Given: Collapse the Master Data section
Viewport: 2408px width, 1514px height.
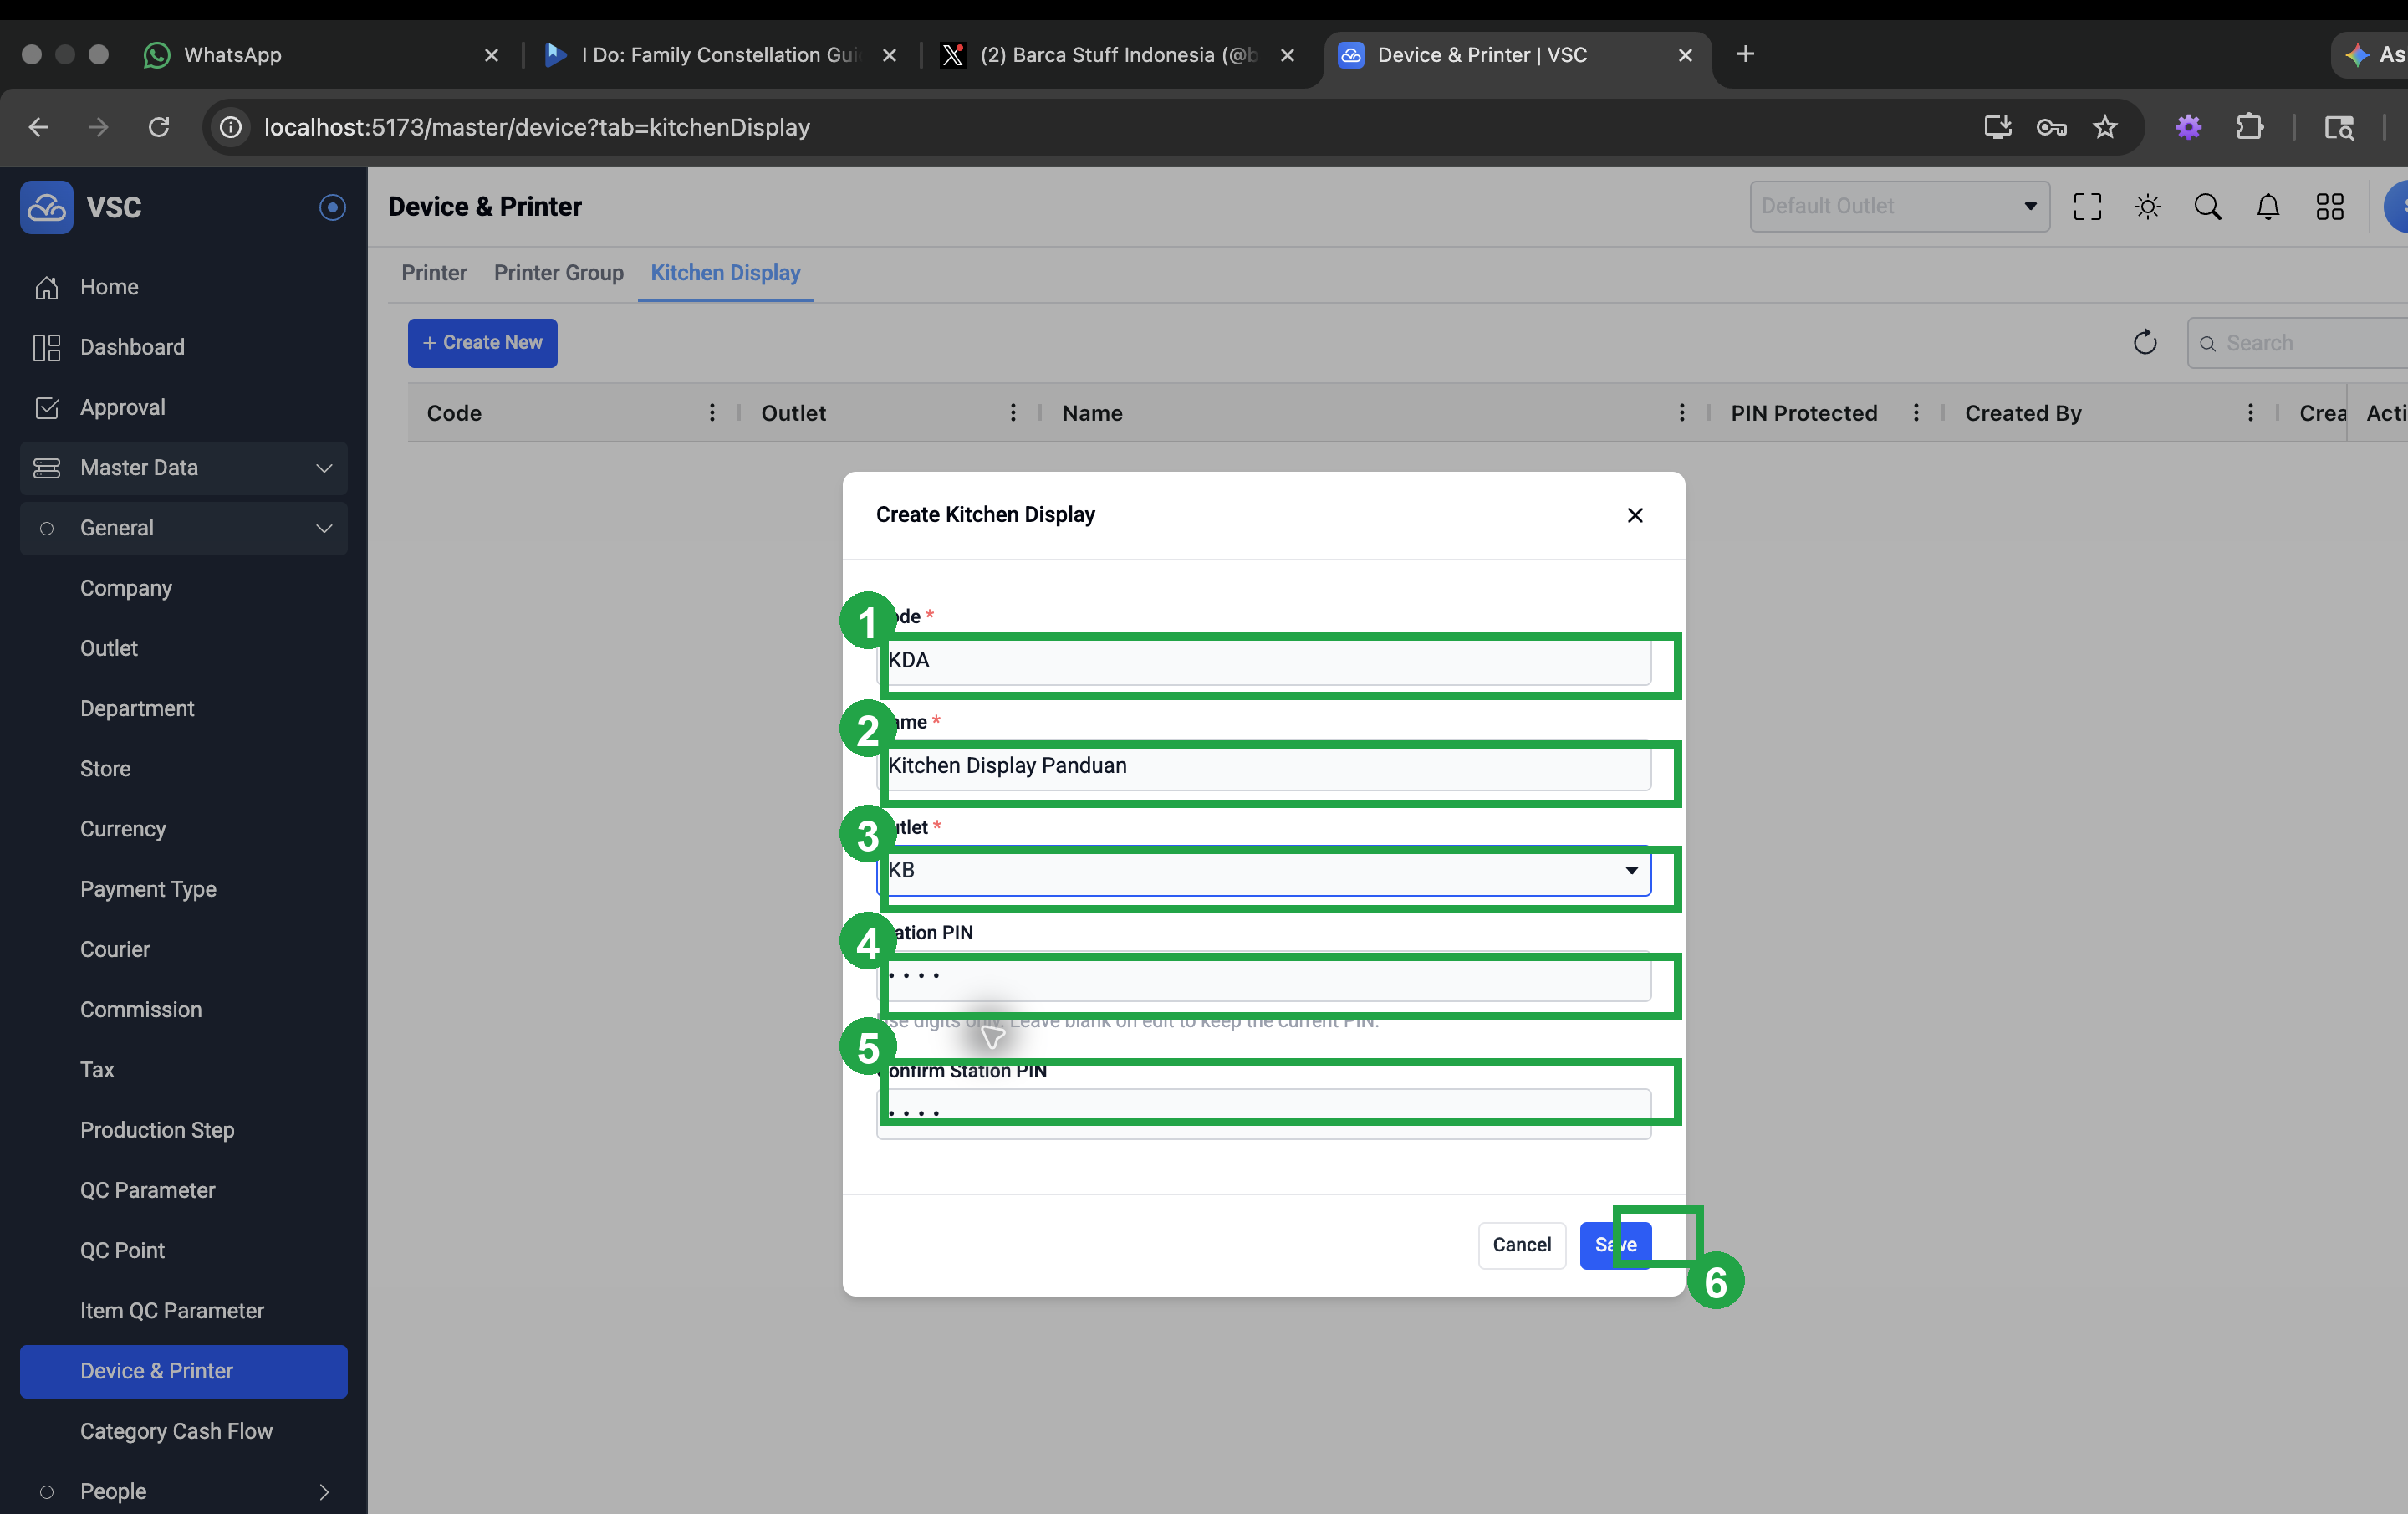Looking at the screenshot, I should (x=184, y=468).
